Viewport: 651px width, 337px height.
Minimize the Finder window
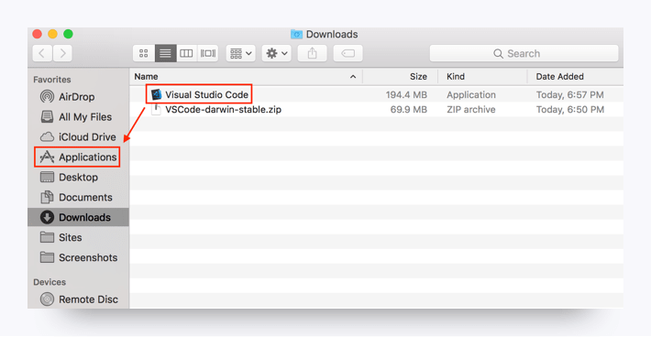coord(53,34)
